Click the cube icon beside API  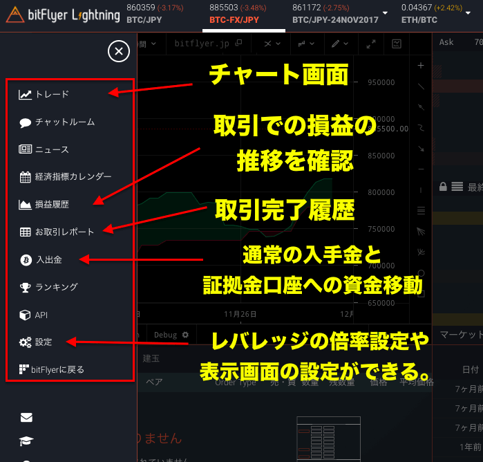[25, 315]
